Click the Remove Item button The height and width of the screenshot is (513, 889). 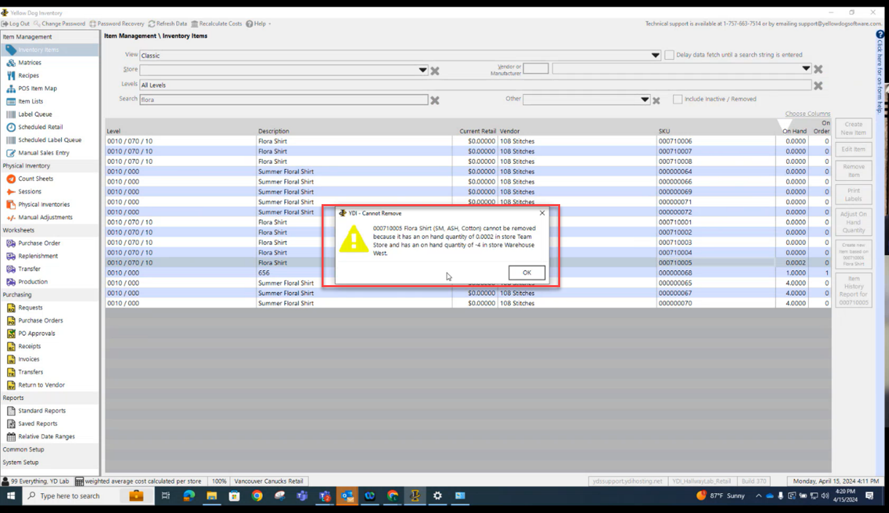(853, 171)
